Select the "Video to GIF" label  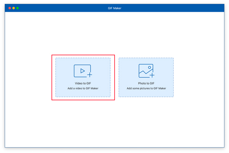pos(83,83)
